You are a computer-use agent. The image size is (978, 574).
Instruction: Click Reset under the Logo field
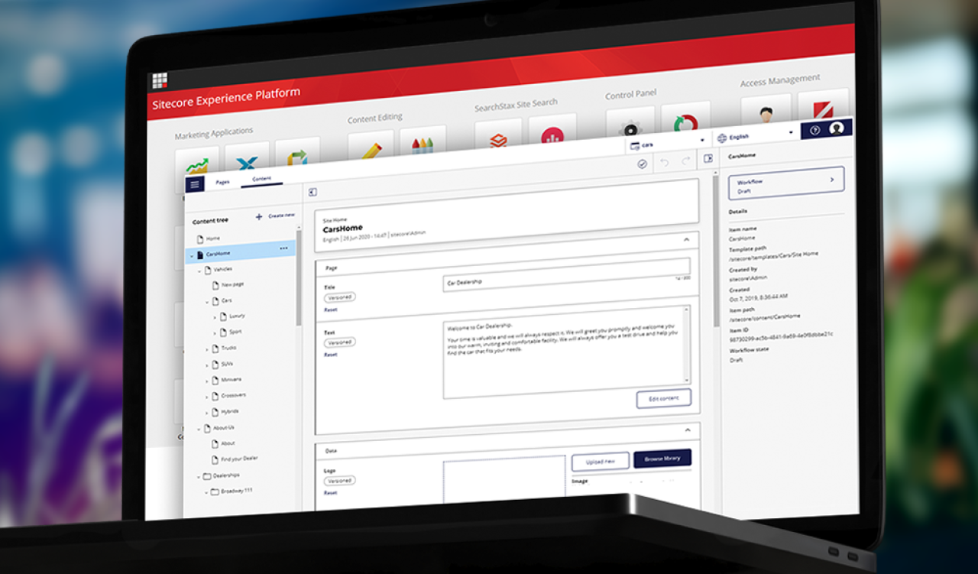pos(330,493)
